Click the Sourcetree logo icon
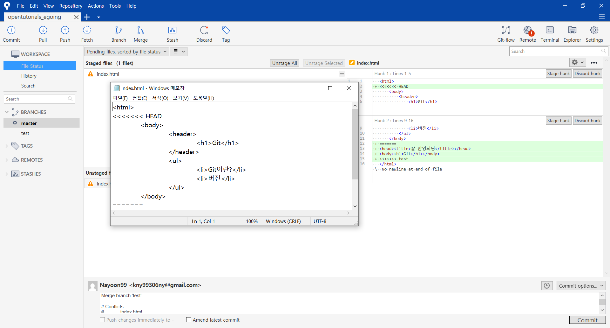This screenshot has height=328, width=610. pos(7,6)
